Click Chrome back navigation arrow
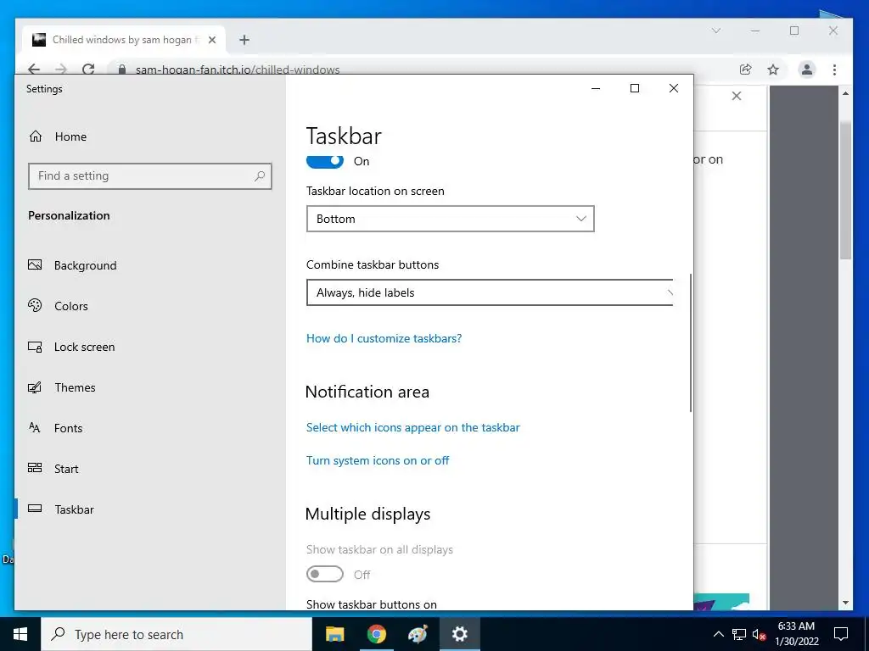This screenshot has height=651, width=869. [x=34, y=70]
